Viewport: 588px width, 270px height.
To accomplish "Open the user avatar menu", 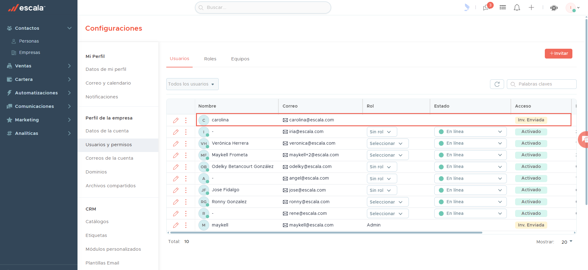I will pyautogui.click(x=572, y=8).
